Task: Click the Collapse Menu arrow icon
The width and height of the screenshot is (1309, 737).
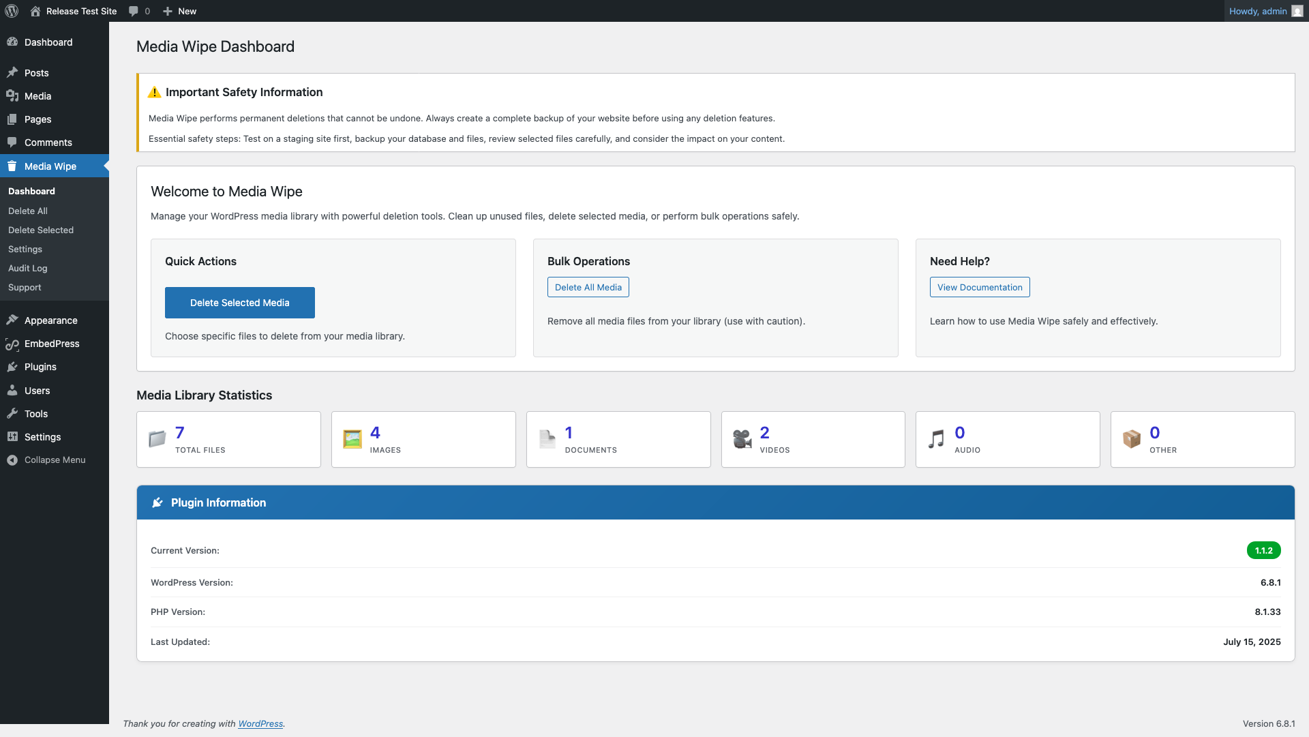Action: (12, 460)
